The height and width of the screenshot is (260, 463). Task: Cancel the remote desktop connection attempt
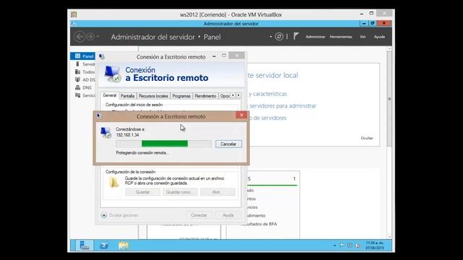229,144
